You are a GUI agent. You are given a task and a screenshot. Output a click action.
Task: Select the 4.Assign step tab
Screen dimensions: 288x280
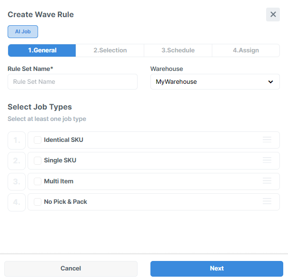[246, 50]
